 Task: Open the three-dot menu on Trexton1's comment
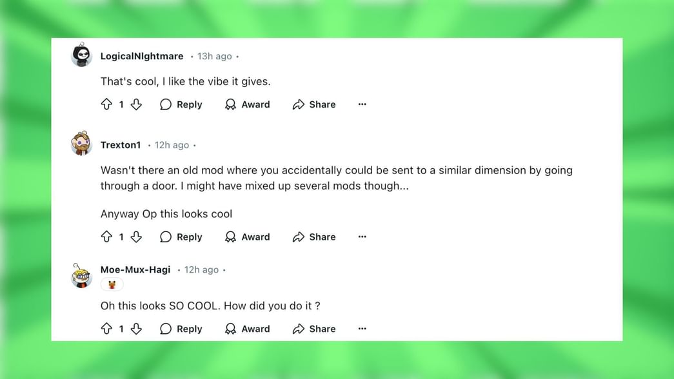click(362, 237)
